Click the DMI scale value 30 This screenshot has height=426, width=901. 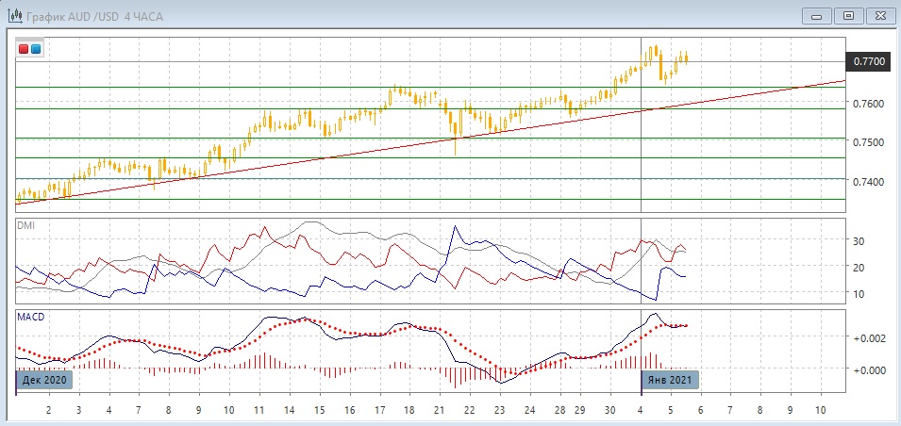click(859, 241)
